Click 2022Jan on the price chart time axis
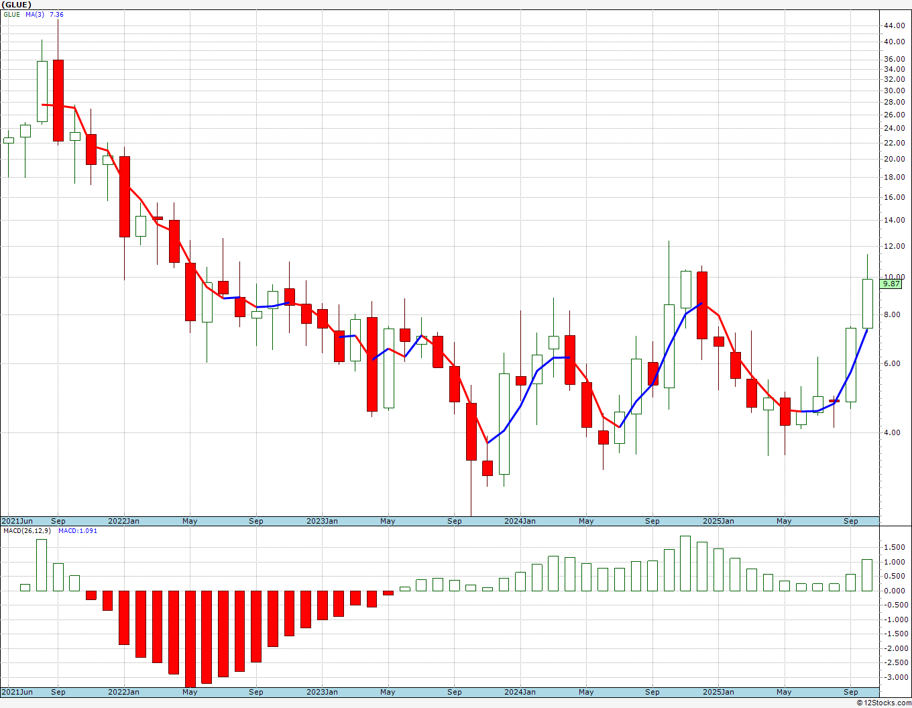 pyautogui.click(x=123, y=521)
